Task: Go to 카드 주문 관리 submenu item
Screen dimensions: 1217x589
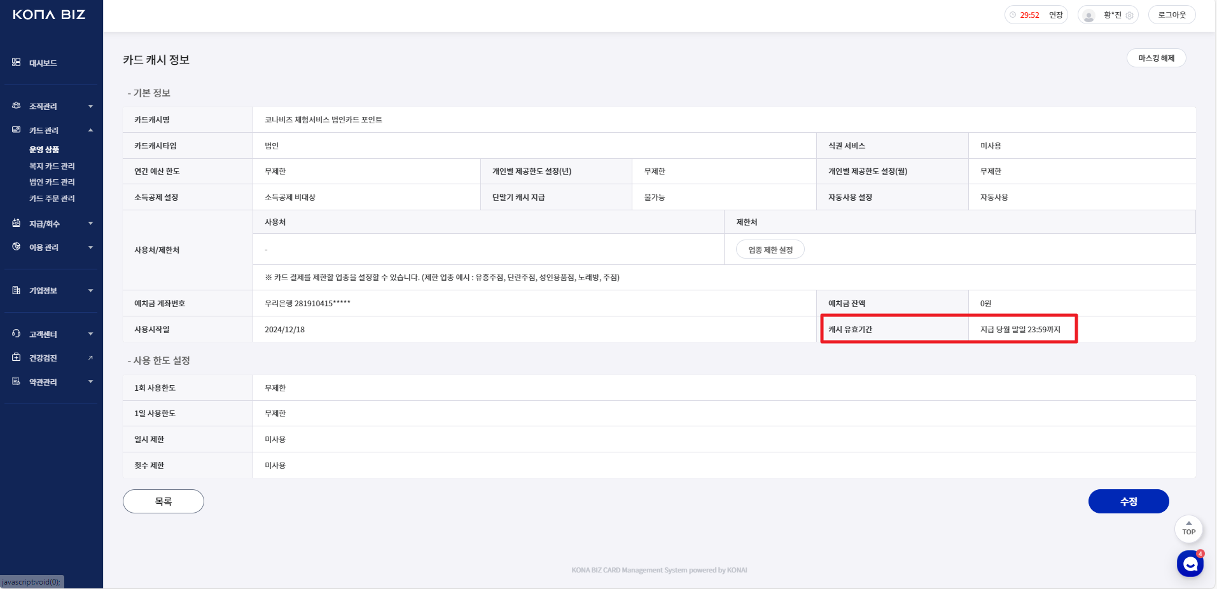Action: 52,198
